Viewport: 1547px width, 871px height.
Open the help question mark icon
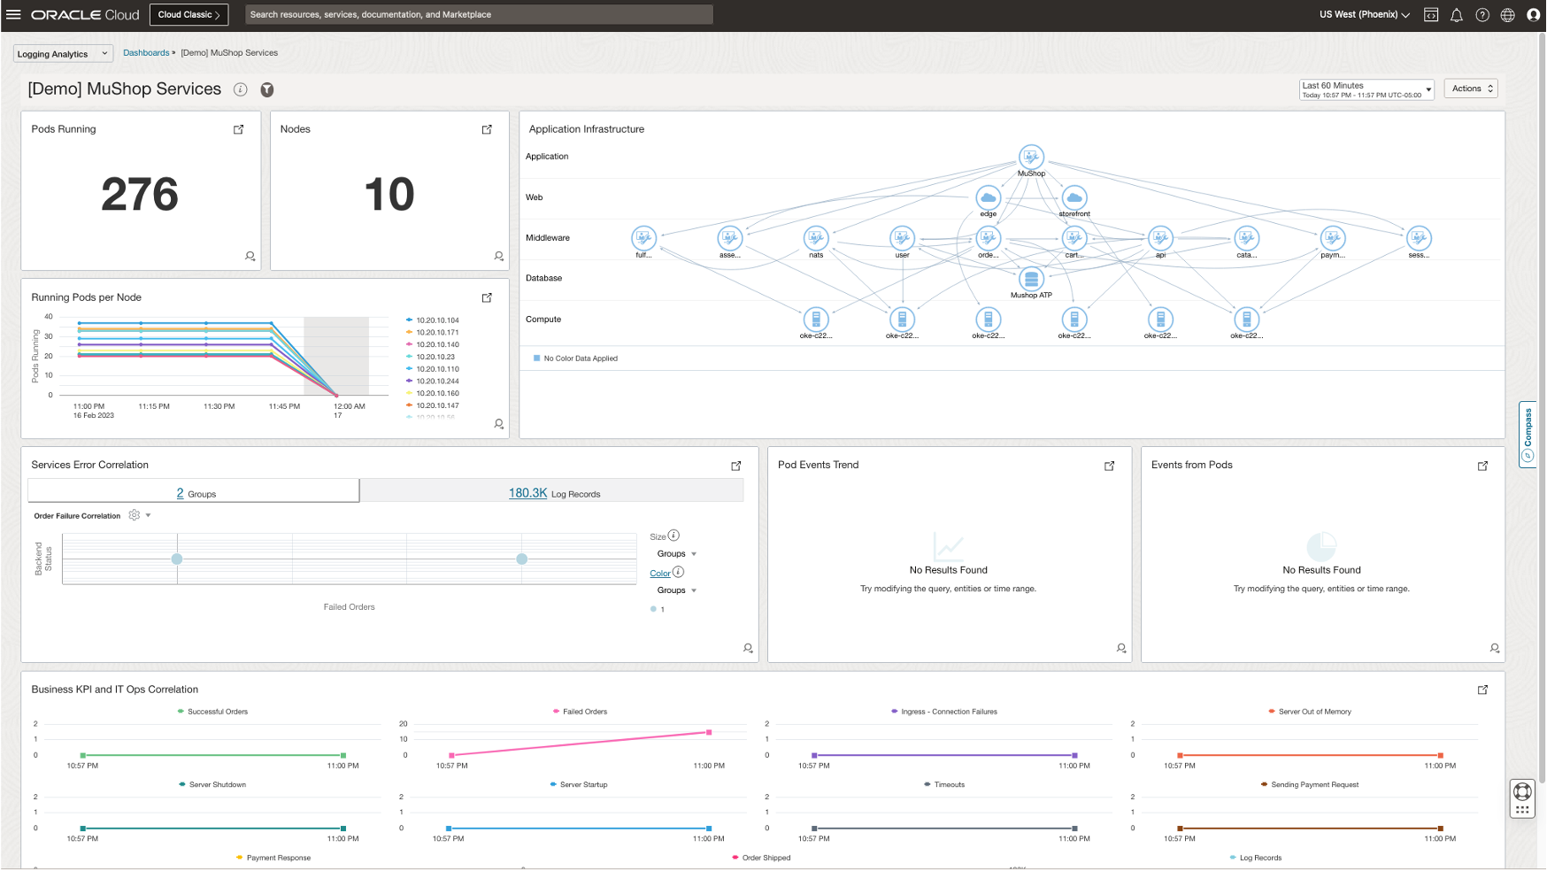coord(1482,15)
